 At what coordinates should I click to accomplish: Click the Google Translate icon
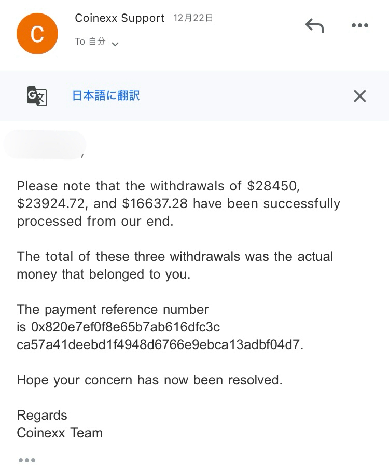(37, 96)
